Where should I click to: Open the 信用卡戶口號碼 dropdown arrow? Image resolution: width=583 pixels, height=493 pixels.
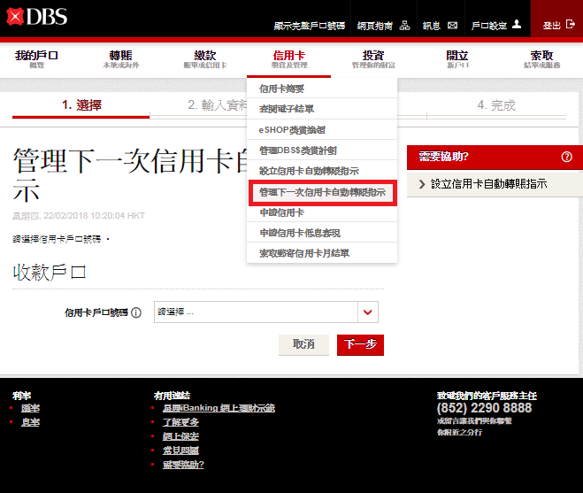click(368, 312)
